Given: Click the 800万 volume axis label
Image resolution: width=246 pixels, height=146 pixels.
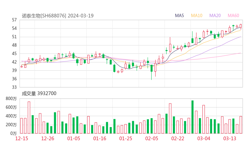Looking at the screenshot, I should point(11,99).
